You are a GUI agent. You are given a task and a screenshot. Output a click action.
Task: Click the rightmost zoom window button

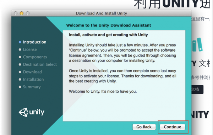click(28, 13)
